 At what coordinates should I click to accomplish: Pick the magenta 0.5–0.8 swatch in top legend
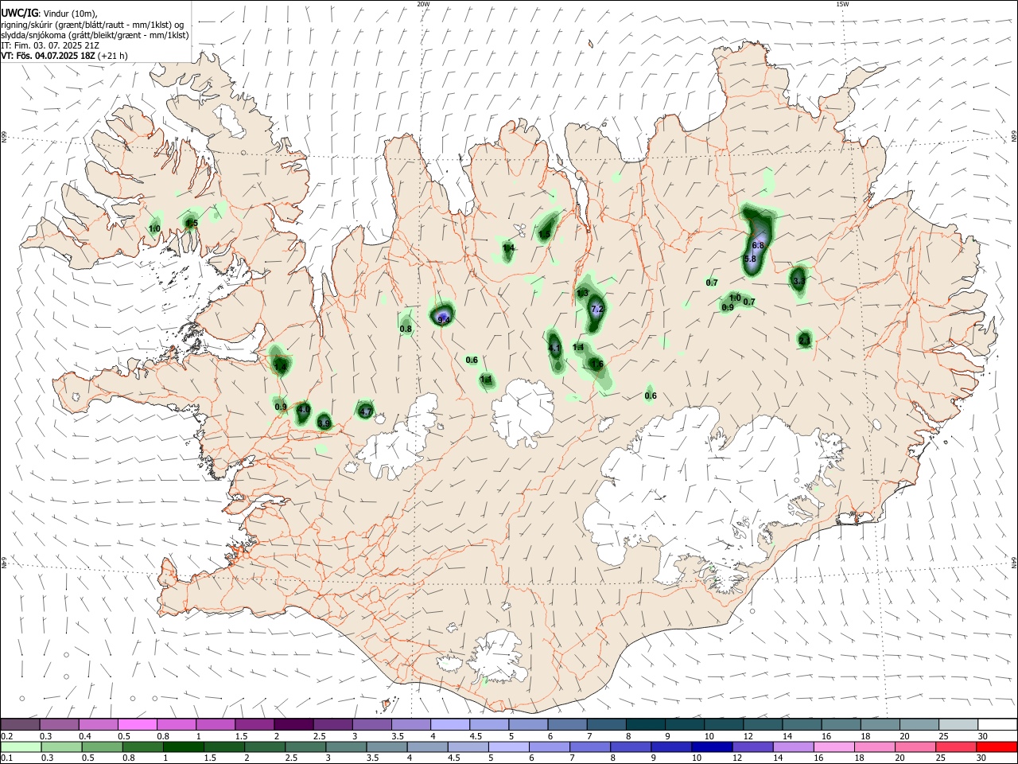pyautogui.click(x=137, y=725)
